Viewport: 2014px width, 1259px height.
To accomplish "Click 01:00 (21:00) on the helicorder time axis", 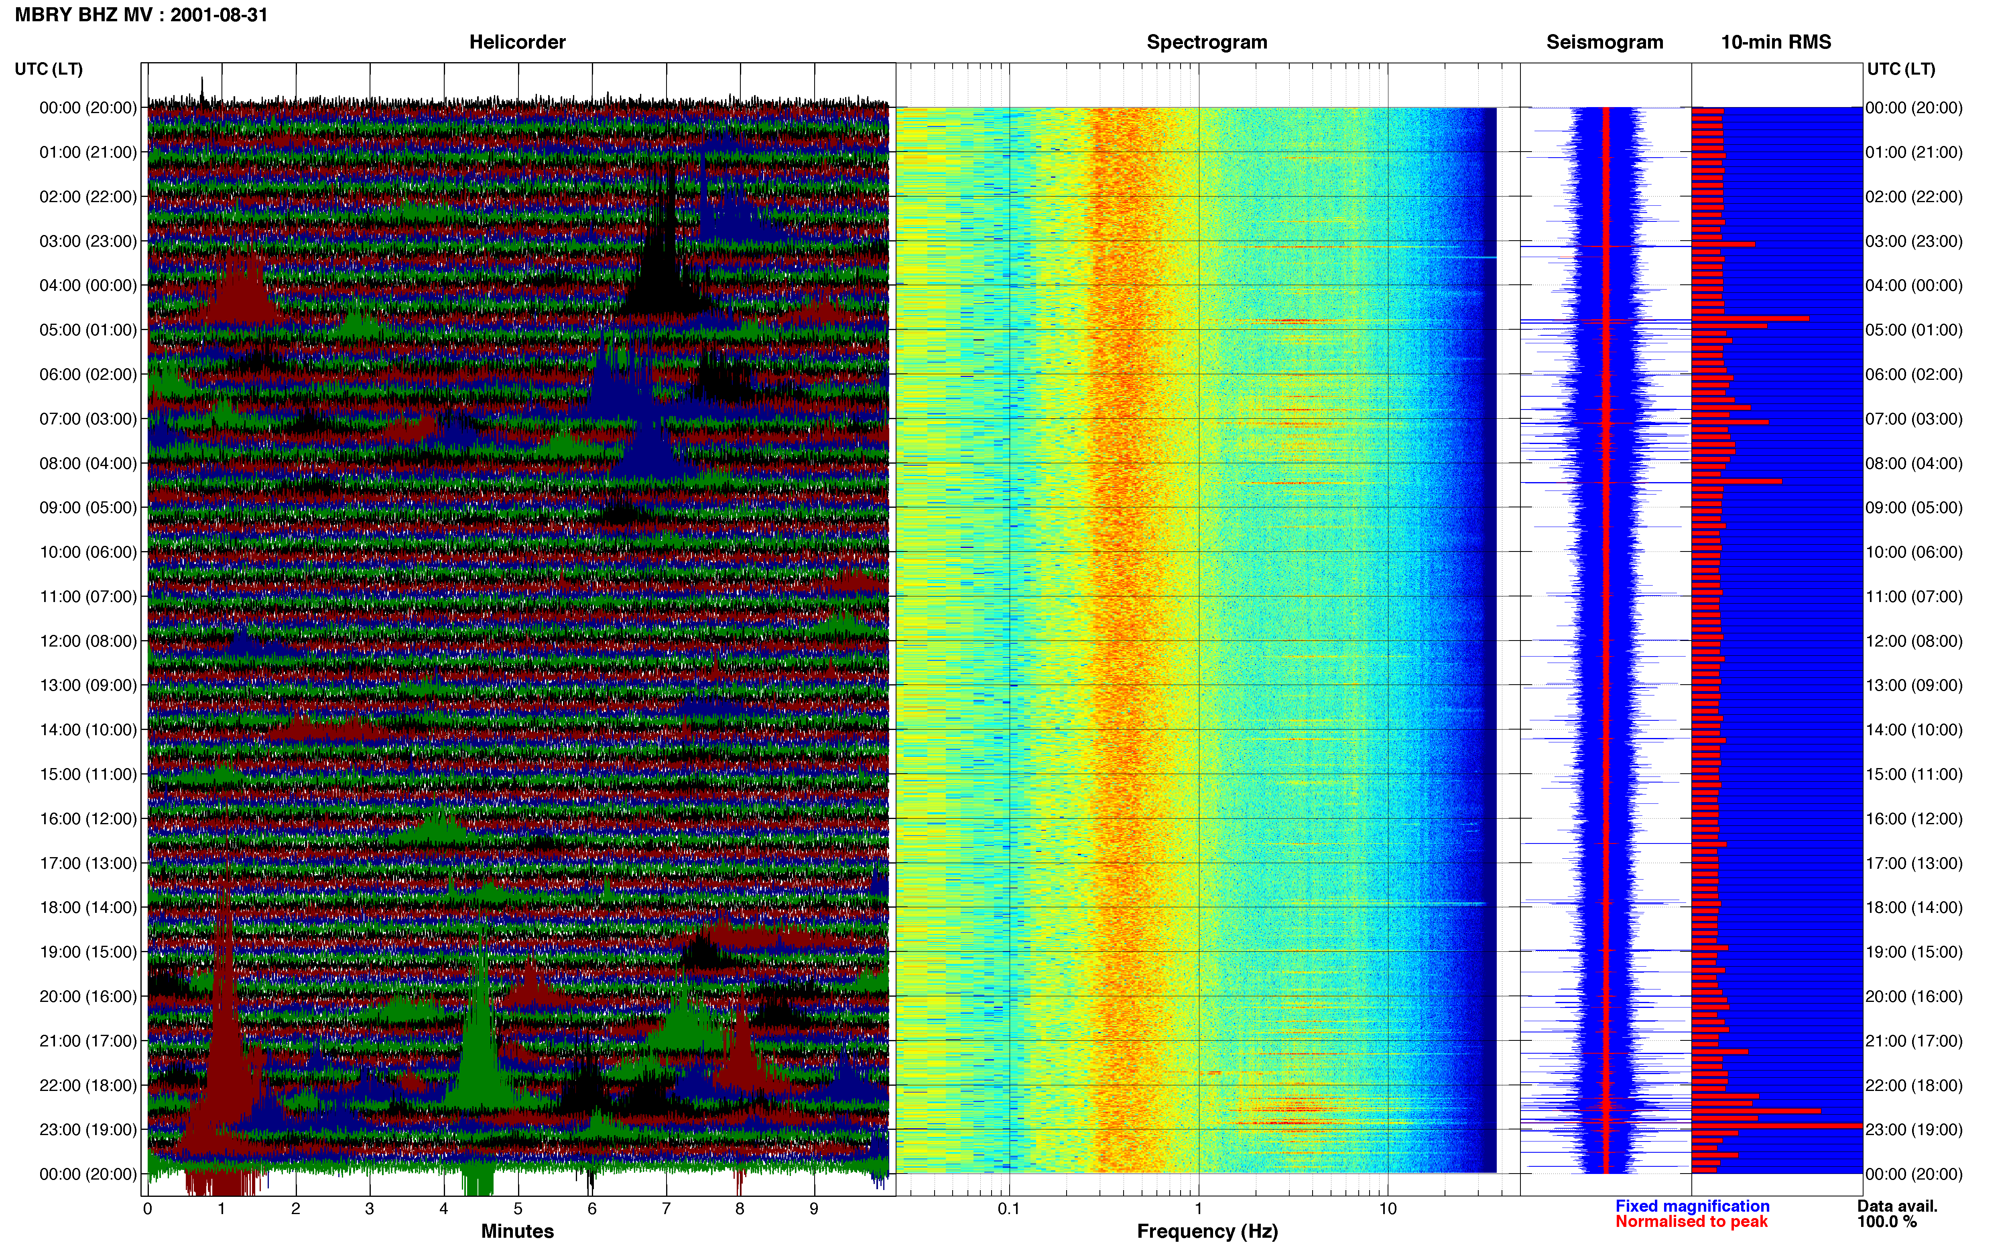I will 88,152.
